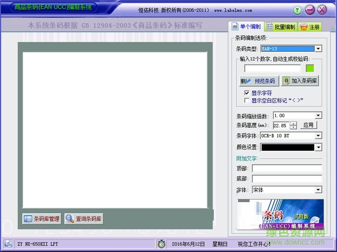Click the 加入条码库 button
337x252 pixels.
300,81
